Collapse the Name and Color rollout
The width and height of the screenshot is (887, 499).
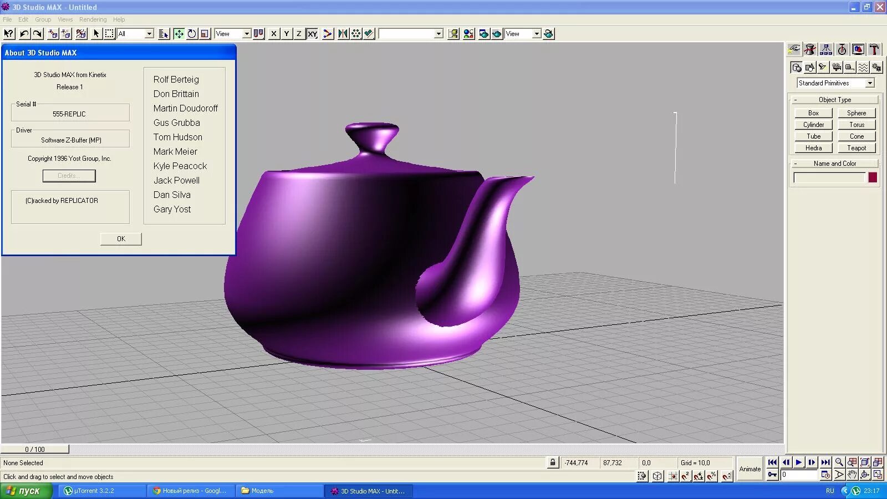[x=834, y=164]
